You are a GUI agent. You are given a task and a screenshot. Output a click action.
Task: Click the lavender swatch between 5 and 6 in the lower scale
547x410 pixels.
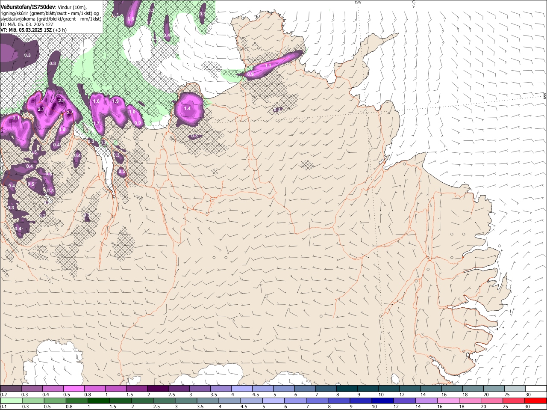pos(273,401)
